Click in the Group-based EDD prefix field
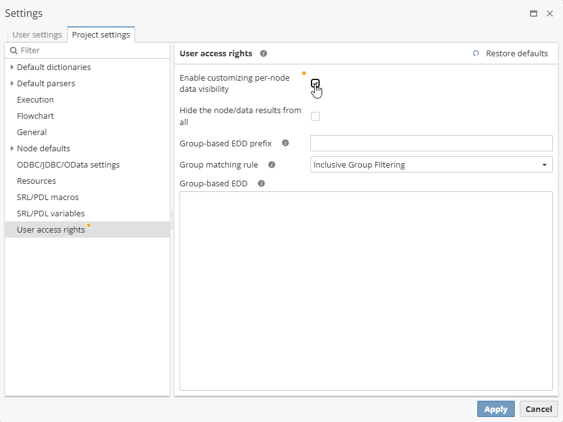 coord(431,143)
